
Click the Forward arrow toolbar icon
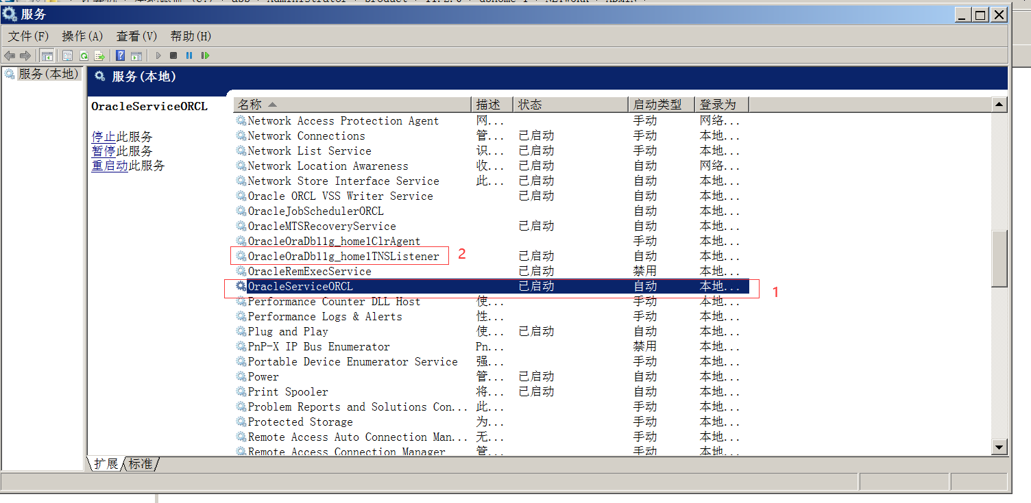[25, 55]
